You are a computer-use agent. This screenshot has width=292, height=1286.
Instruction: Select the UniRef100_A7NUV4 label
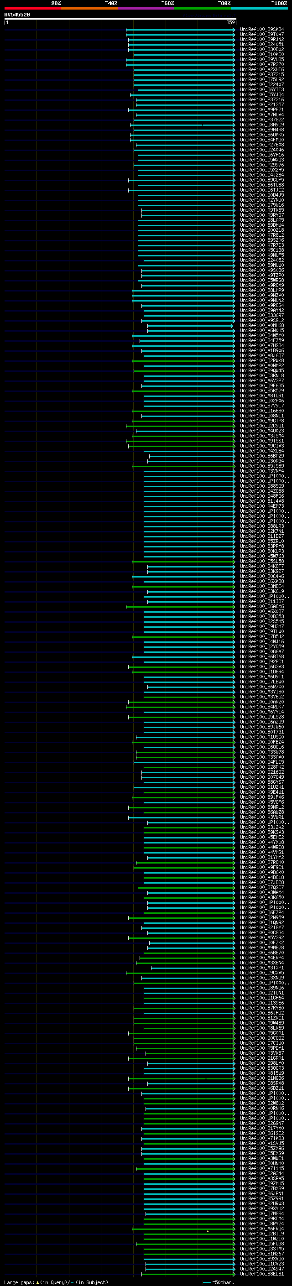click(x=262, y=115)
